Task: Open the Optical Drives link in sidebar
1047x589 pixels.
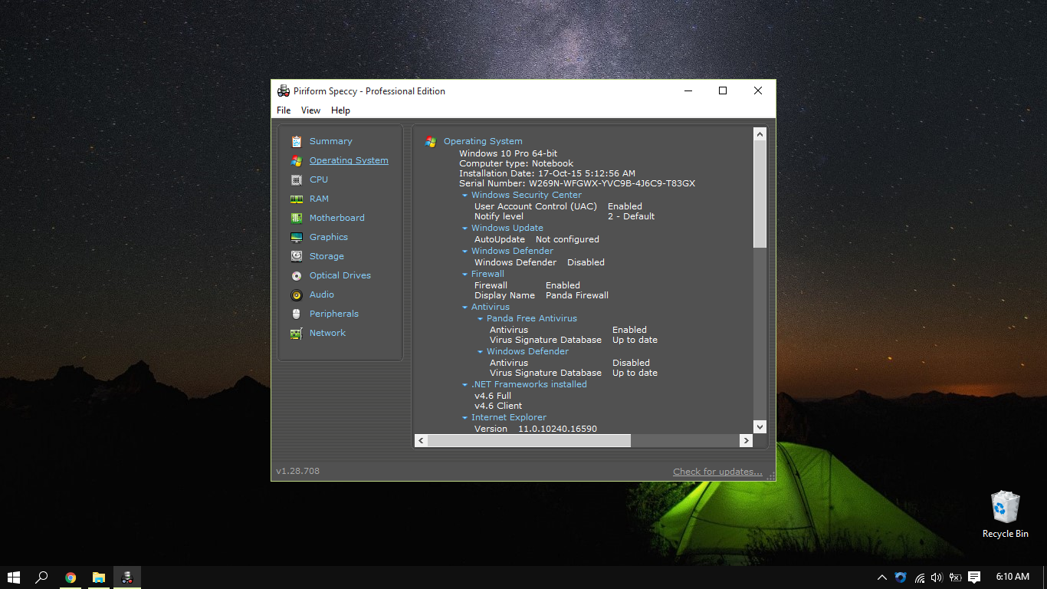Action: pyautogui.click(x=340, y=275)
